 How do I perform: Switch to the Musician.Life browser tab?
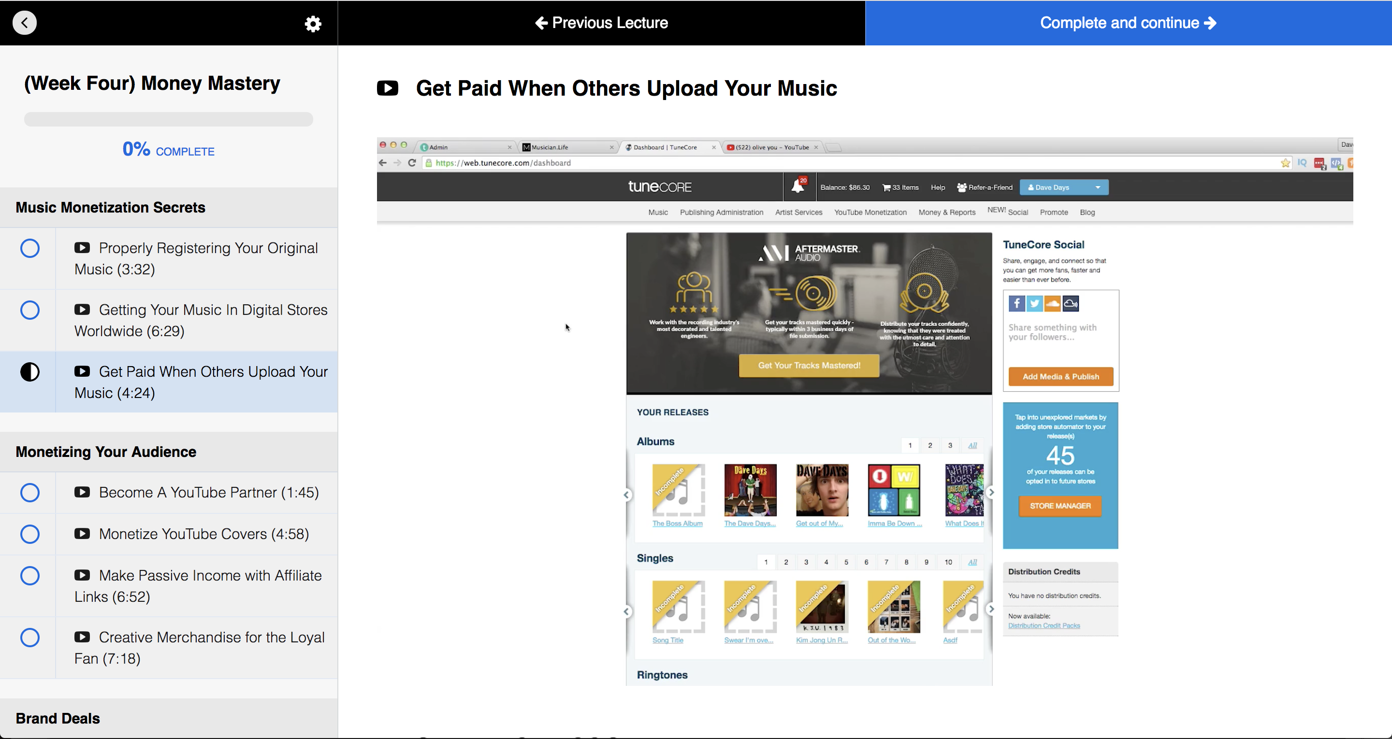point(568,147)
